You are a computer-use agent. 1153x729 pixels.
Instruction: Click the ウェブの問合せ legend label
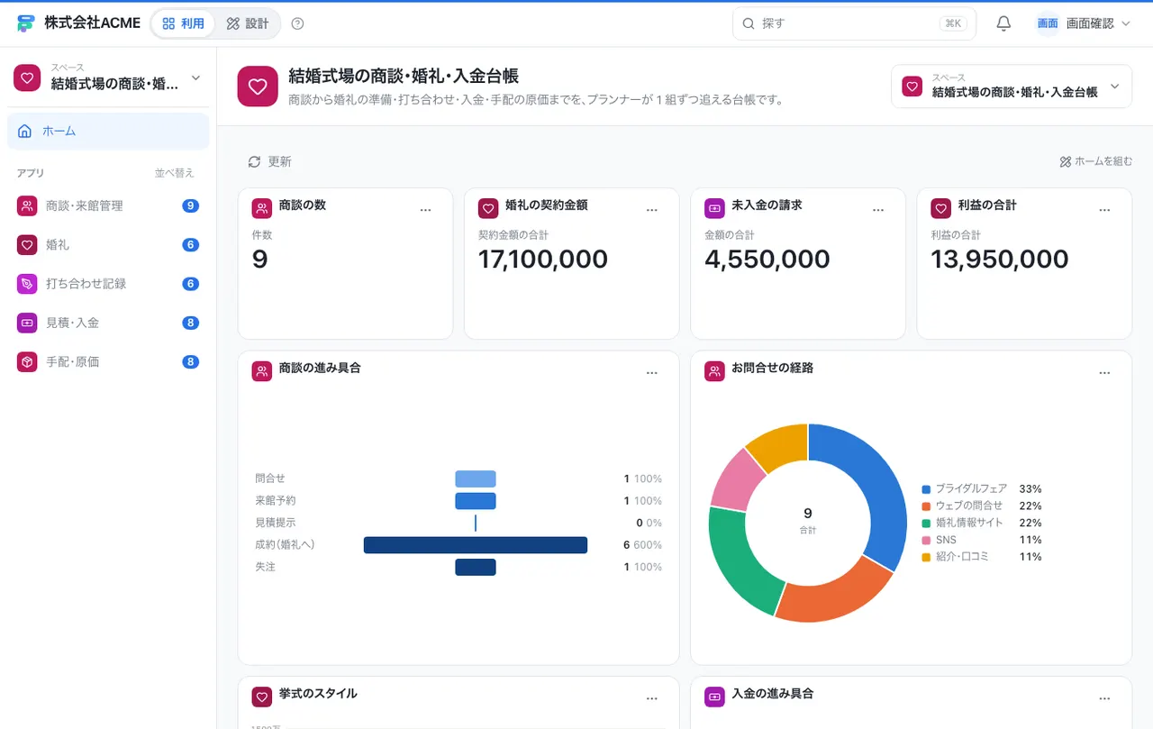click(969, 506)
